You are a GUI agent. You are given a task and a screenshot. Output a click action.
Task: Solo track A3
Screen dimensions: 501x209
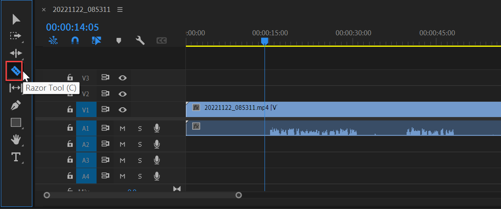tap(139, 160)
